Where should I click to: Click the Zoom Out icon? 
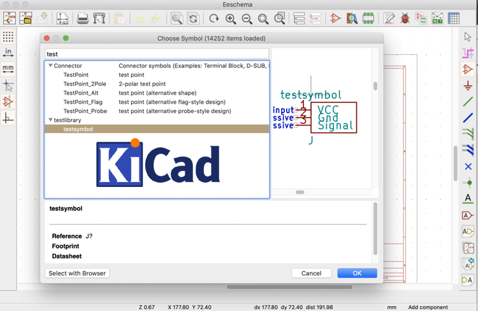247,18
